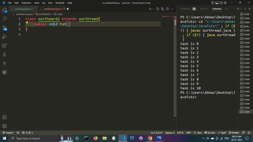Click the watch eye icon in status bar

coord(18,133)
